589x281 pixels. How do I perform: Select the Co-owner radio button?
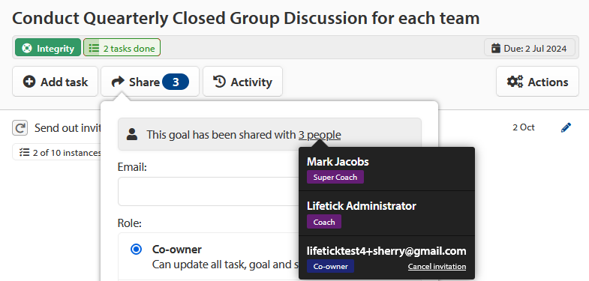(x=136, y=249)
